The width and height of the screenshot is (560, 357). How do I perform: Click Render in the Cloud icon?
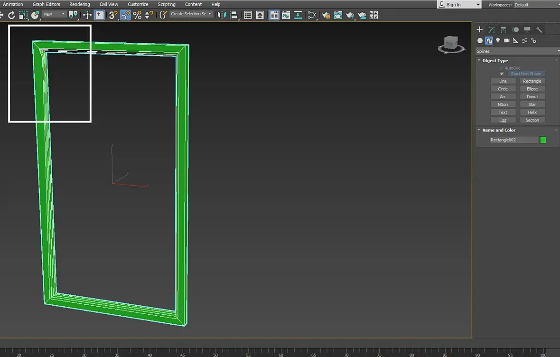[x=362, y=15]
